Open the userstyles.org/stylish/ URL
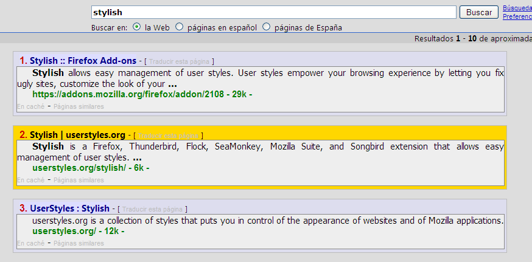This screenshot has width=532, height=262. (79, 168)
